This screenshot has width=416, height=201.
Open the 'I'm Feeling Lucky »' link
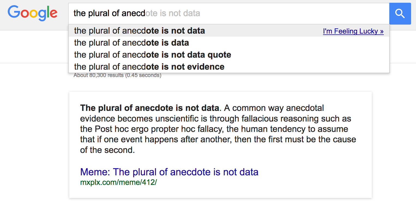click(x=353, y=31)
